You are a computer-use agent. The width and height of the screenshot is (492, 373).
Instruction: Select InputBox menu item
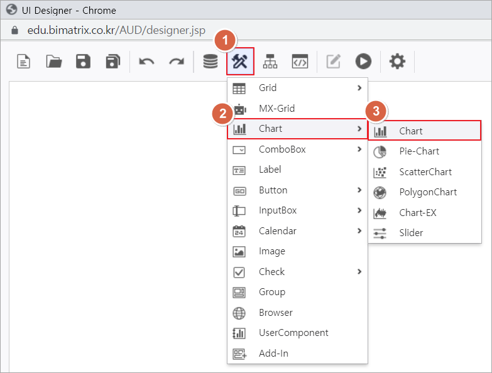click(297, 210)
